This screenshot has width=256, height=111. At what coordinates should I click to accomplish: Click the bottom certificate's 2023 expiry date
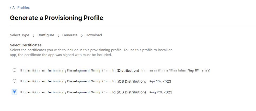161,92
